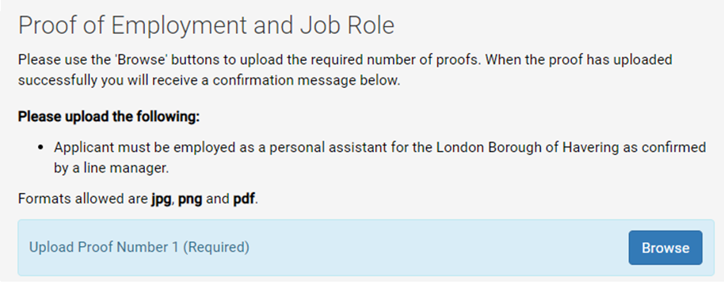Click the Proof of Employment and Job Role heading

[x=207, y=25]
